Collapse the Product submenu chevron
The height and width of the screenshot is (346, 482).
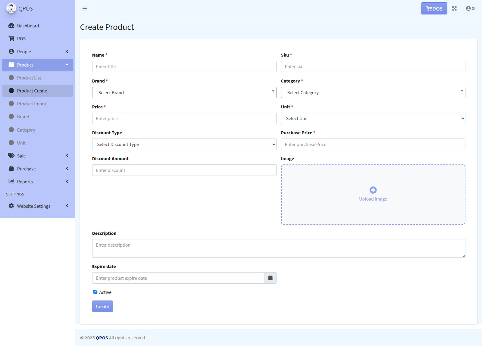coord(67,65)
